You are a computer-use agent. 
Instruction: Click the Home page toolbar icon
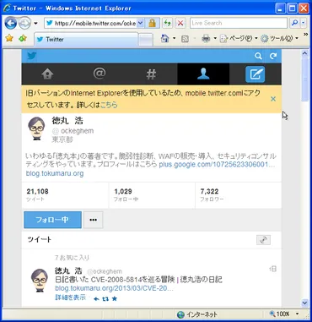164,39
